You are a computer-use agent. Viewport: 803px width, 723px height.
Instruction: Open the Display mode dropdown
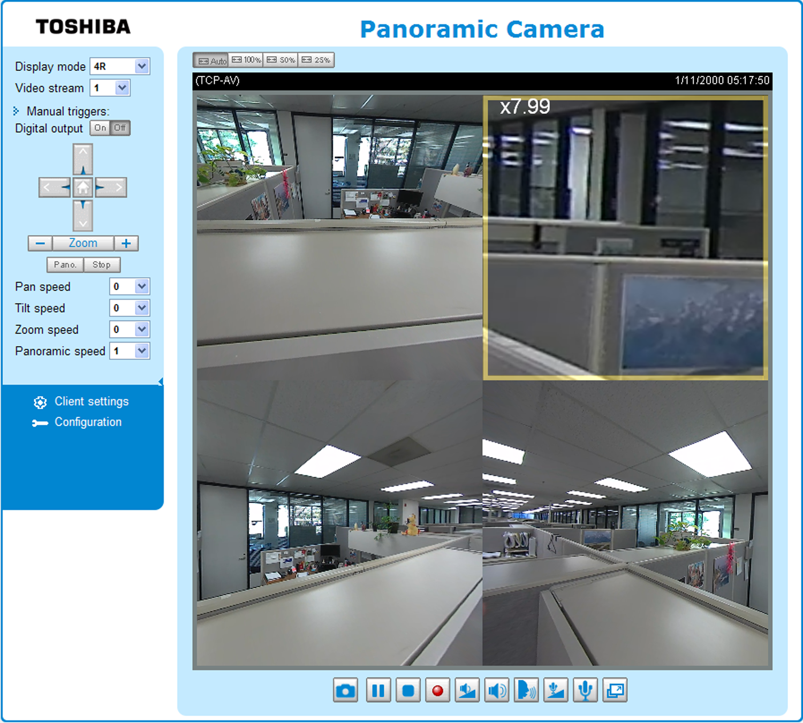pos(120,66)
